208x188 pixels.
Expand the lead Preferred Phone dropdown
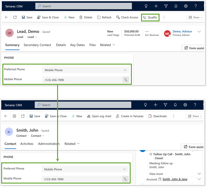click(86, 70)
